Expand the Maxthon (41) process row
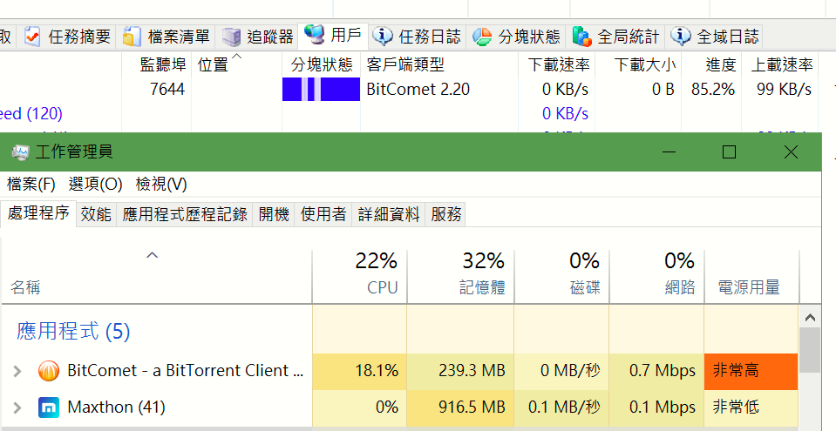 point(17,408)
